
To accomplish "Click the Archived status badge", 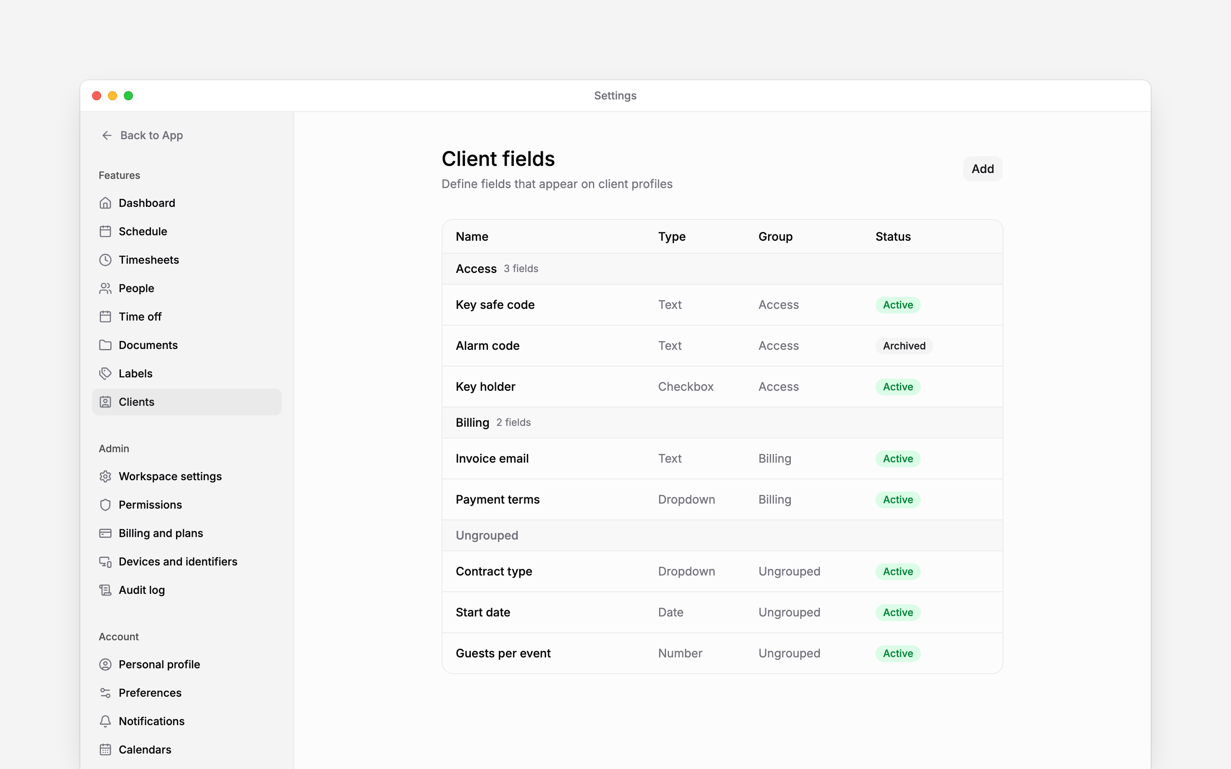I will (x=904, y=346).
